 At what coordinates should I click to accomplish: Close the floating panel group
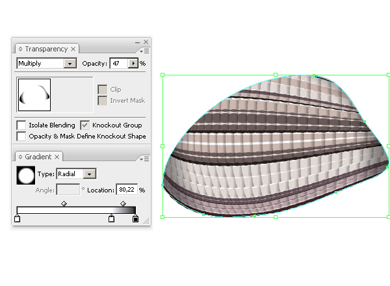point(146,42)
